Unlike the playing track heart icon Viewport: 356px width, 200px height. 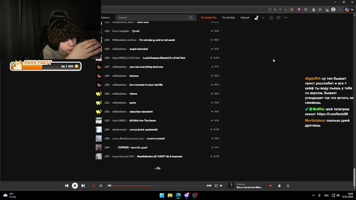(x=270, y=186)
